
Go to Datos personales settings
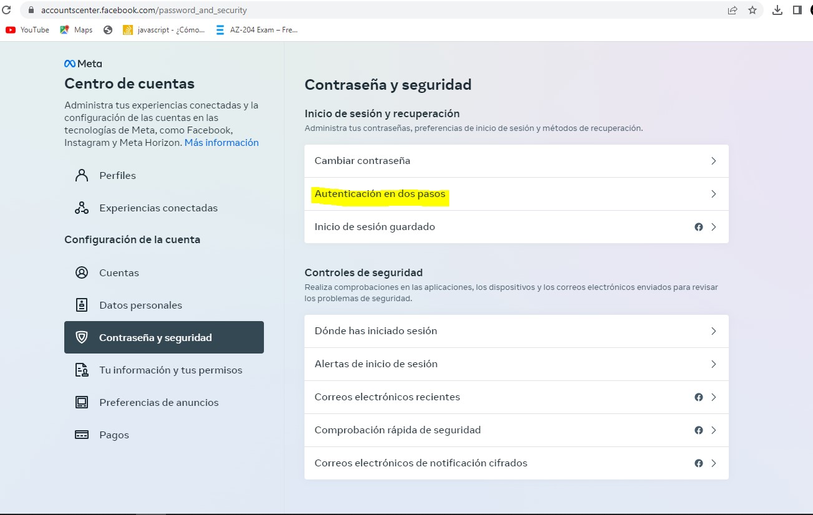pos(164,305)
